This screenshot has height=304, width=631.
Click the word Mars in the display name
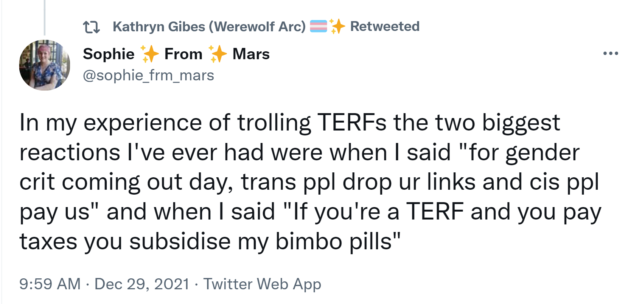tap(251, 54)
